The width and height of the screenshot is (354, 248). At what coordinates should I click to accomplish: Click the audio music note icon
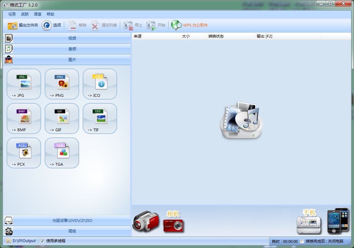coord(9,49)
